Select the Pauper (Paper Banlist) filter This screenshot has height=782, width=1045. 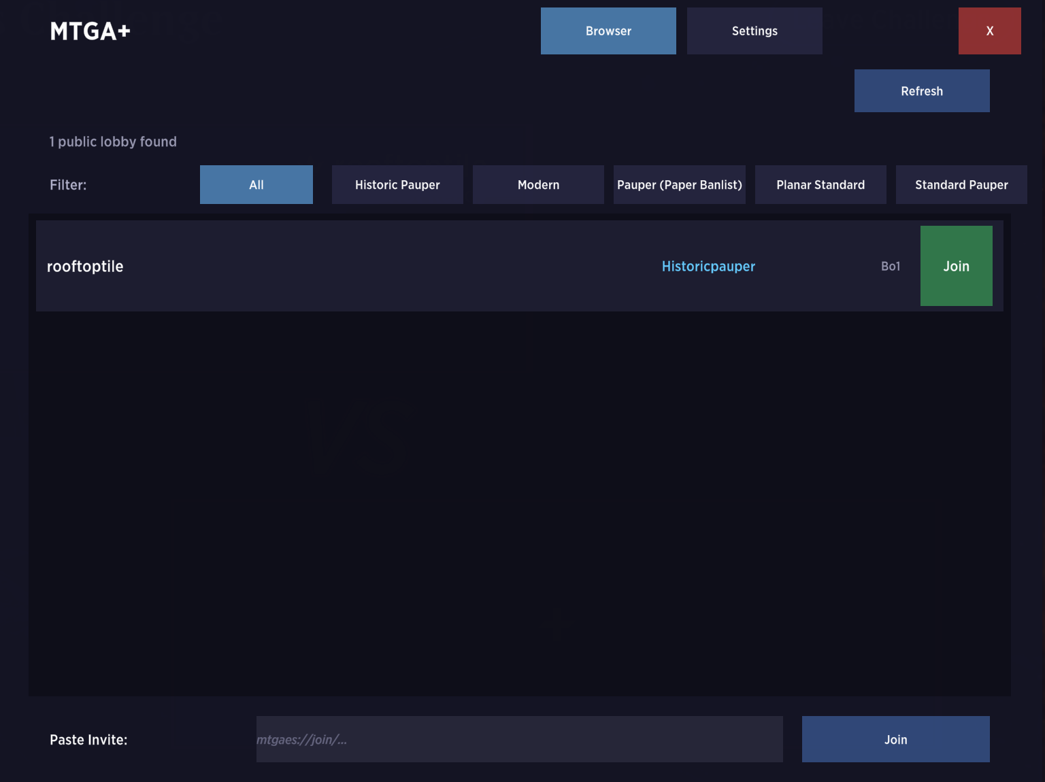[x=678, y=184]
